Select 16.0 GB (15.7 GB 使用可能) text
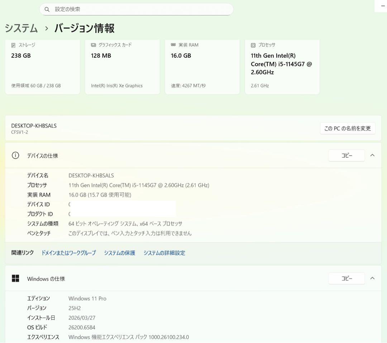This screenshot has height=343, width=387. tap(100, 195)
